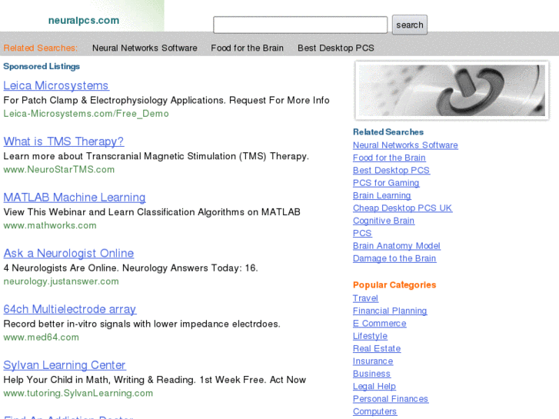Click the Popular Categories heading
This screenshot has height=419, width=559.
pyautogui.click(x=394, y=285)
